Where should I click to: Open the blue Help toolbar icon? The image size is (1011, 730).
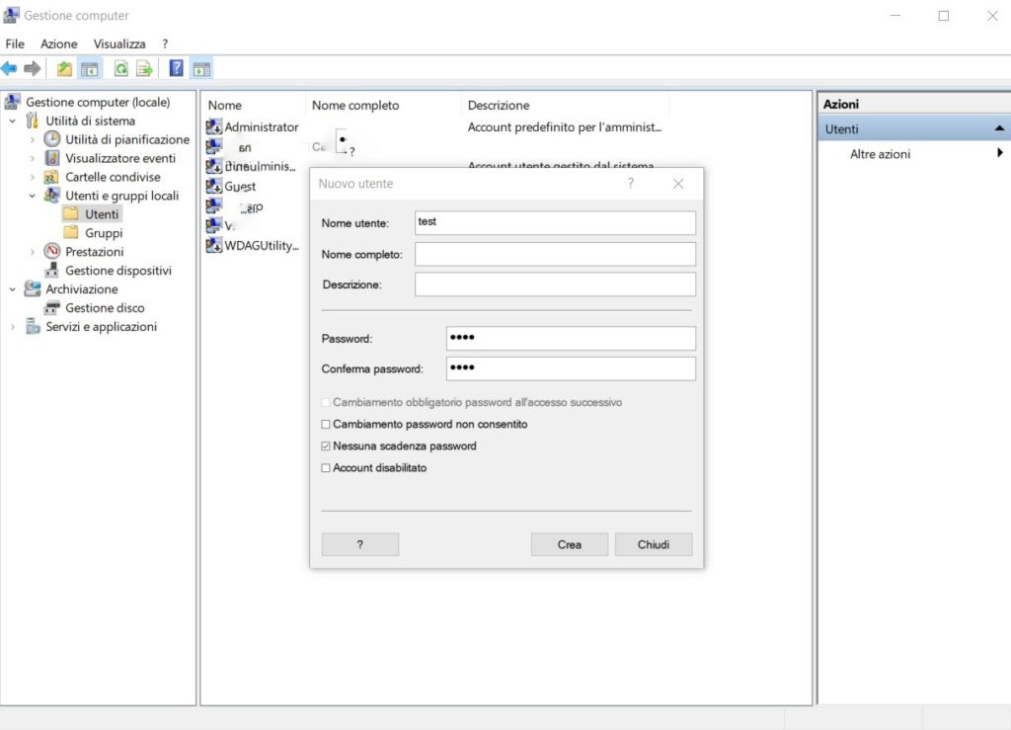pyautogui.click(x=177, y=68)
